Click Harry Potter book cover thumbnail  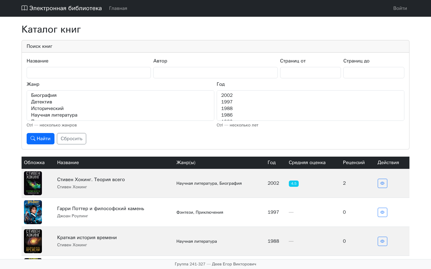point(33,212)
